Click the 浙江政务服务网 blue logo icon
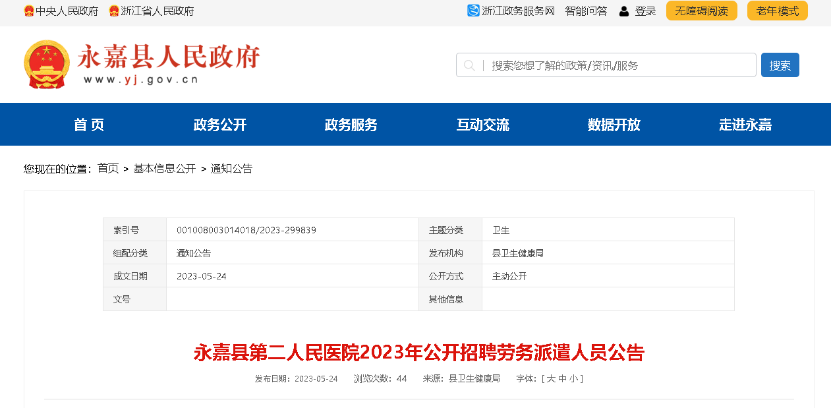This screenshot has height=408, width=831. 473,11
